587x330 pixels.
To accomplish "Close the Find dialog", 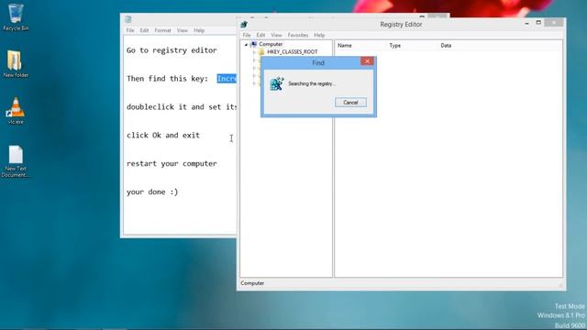I will tap(367, 61).
